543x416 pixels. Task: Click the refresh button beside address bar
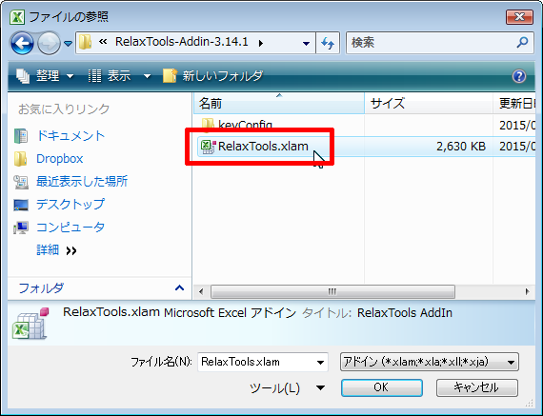coord(328,43)
